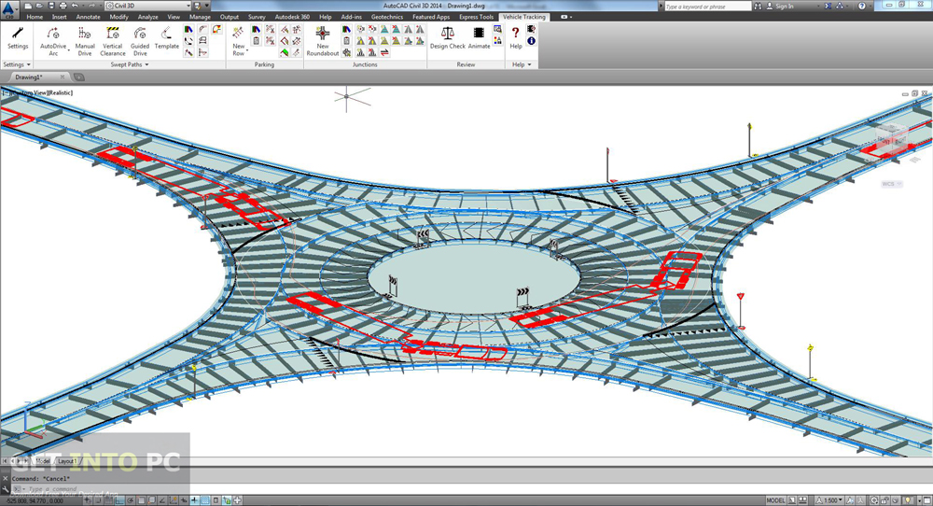Switch to the Model layout tab

click(43, 461)
